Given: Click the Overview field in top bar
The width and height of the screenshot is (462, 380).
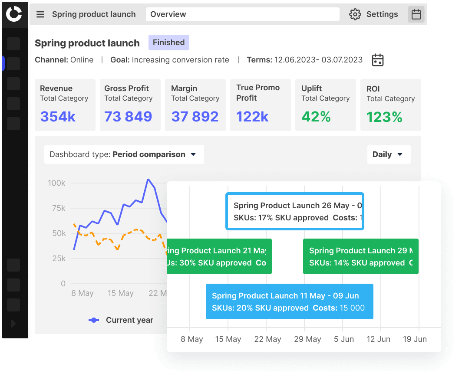Looking at the screenshot, I should (242, 14).
